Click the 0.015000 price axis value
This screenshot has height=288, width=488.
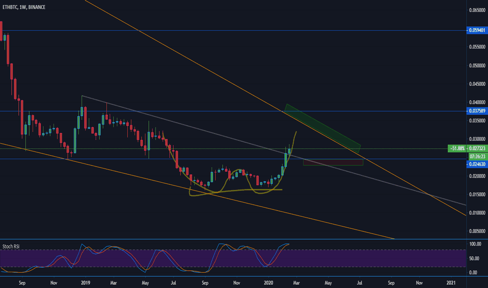(x=477, y=194)
